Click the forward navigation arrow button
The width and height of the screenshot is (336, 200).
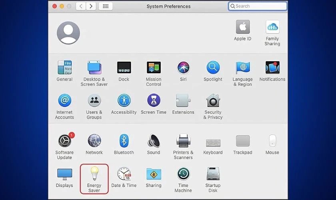pos(91,6)
